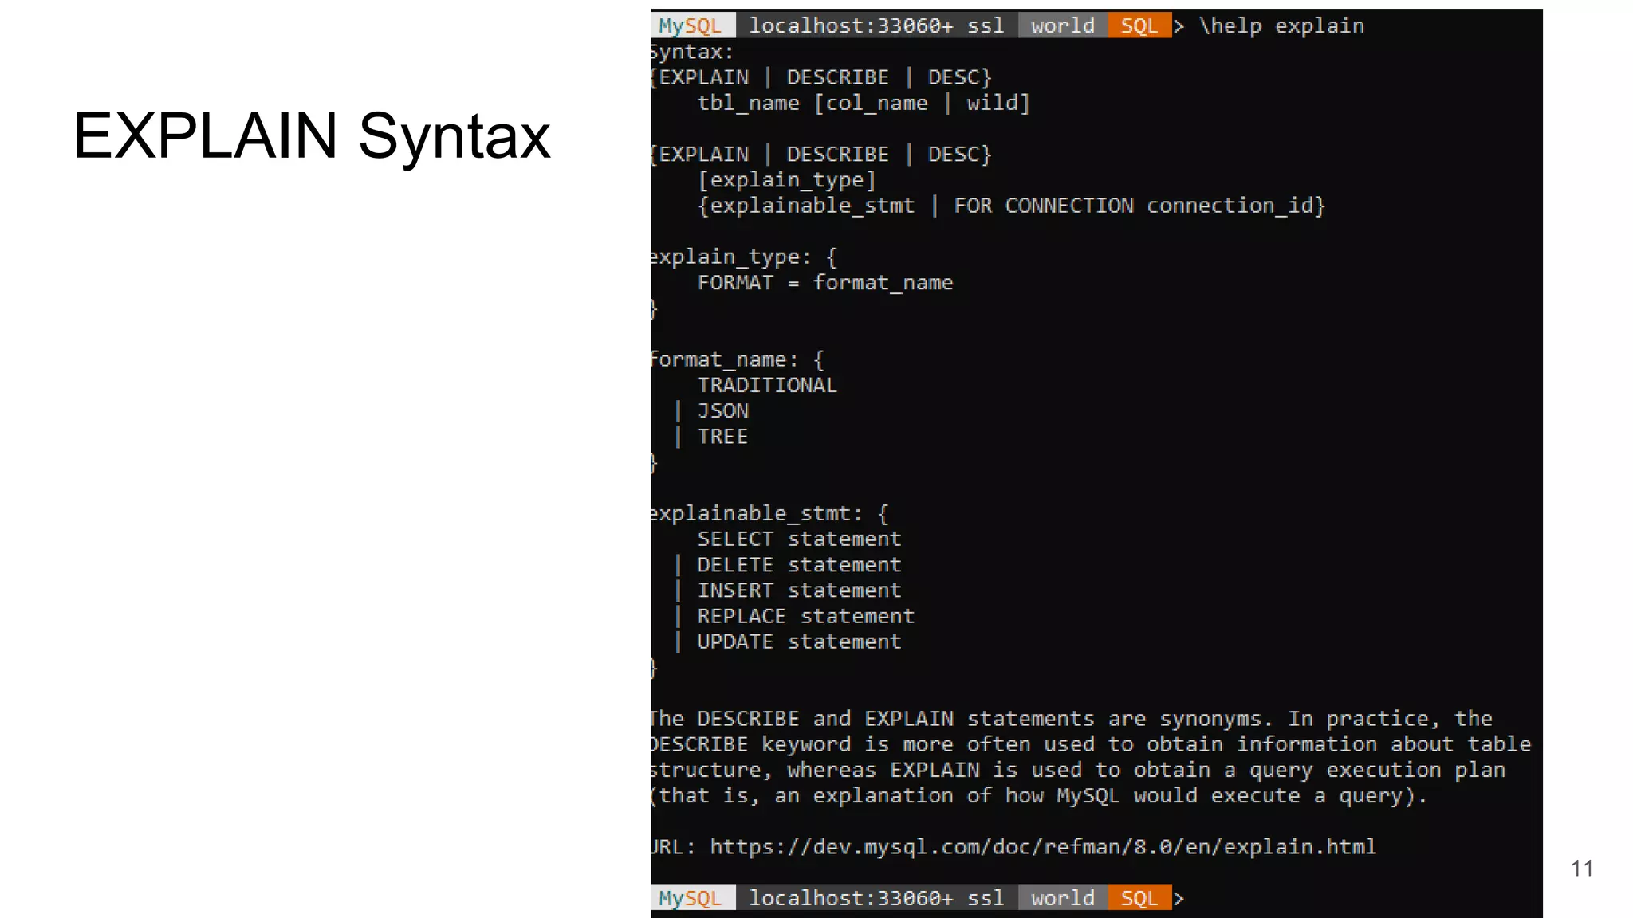Image resolution: width=1633 pixels, height=918 pixels.
Task: Click the INSERT statement line
Action: click(799, 590)
